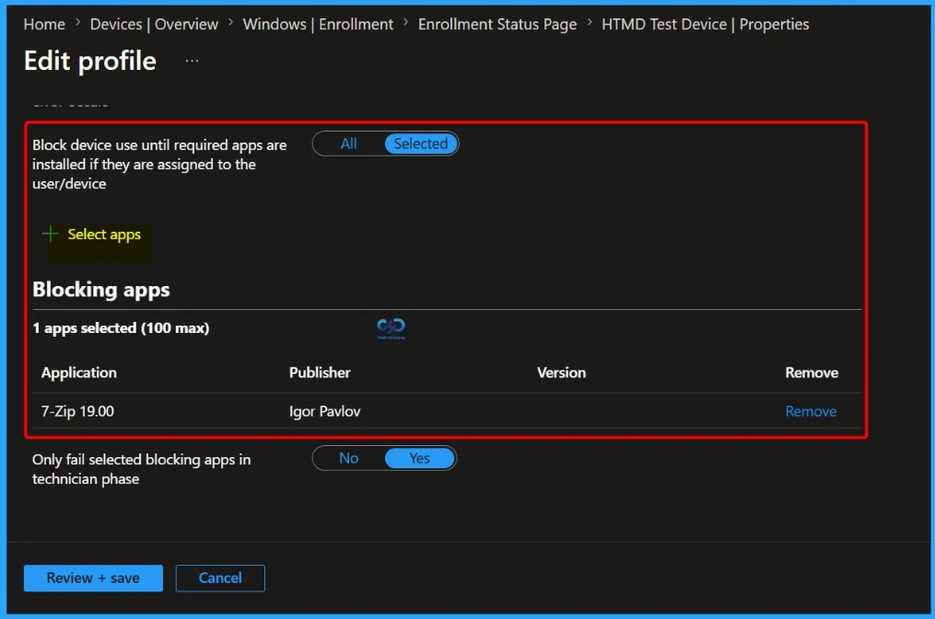The image size is (935, 619).
Task: Click the Version column header
Action: coord(561,373)
